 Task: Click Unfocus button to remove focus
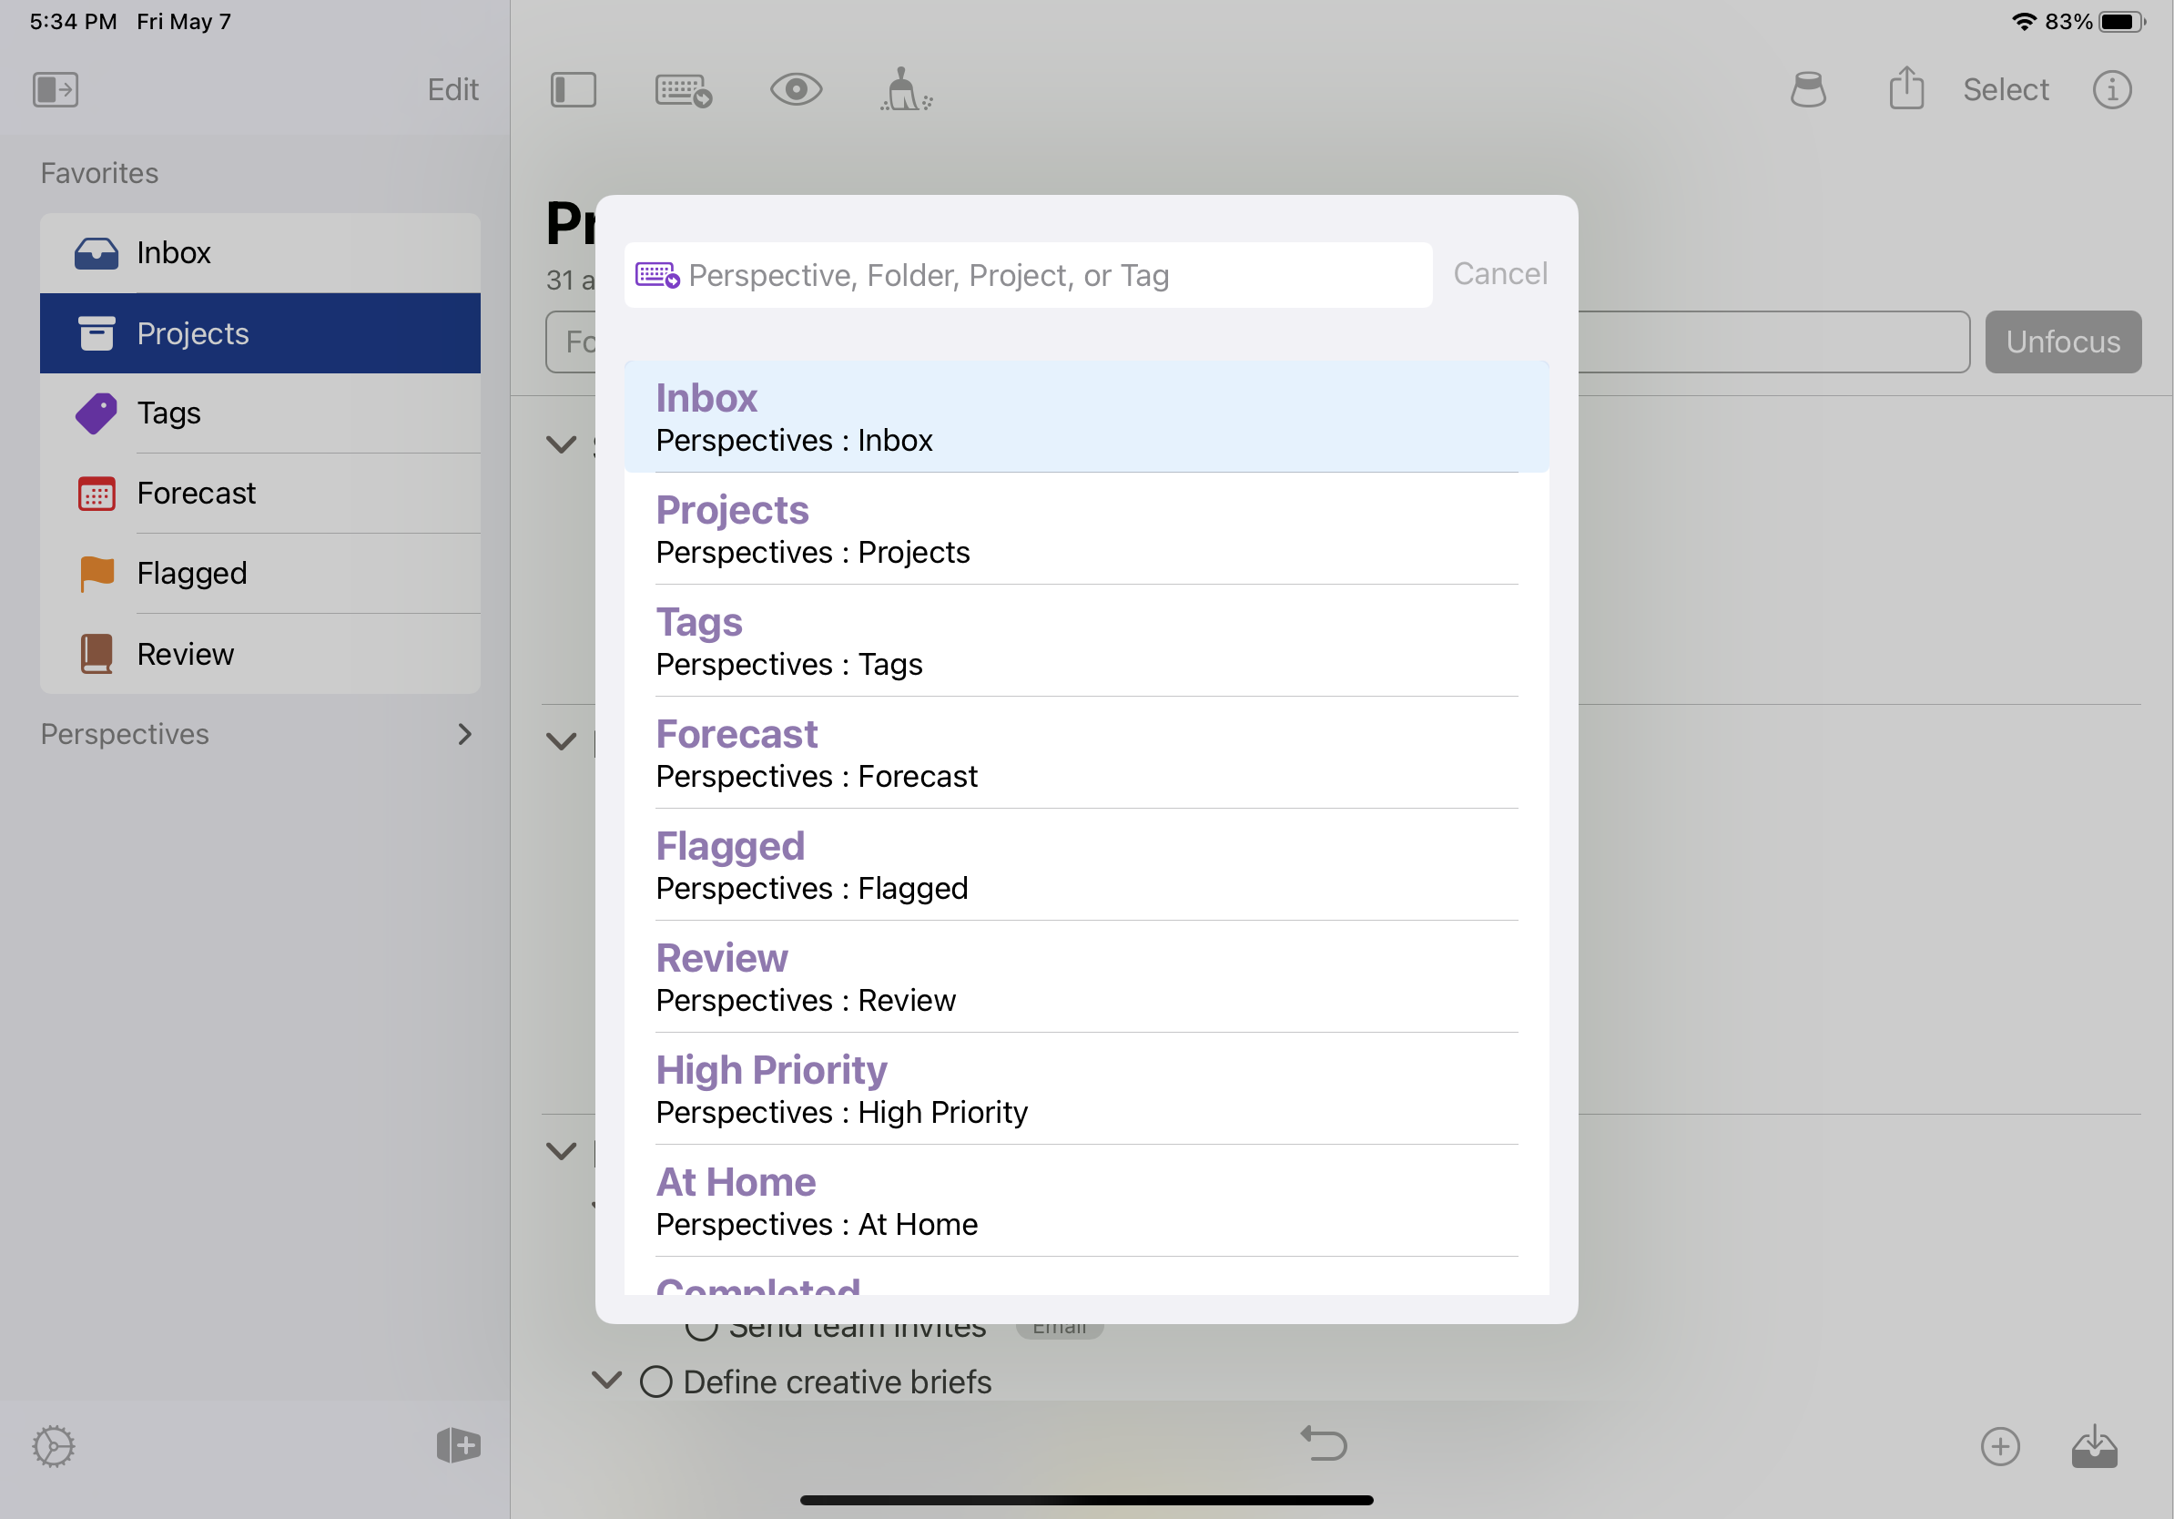point(2062,341)
